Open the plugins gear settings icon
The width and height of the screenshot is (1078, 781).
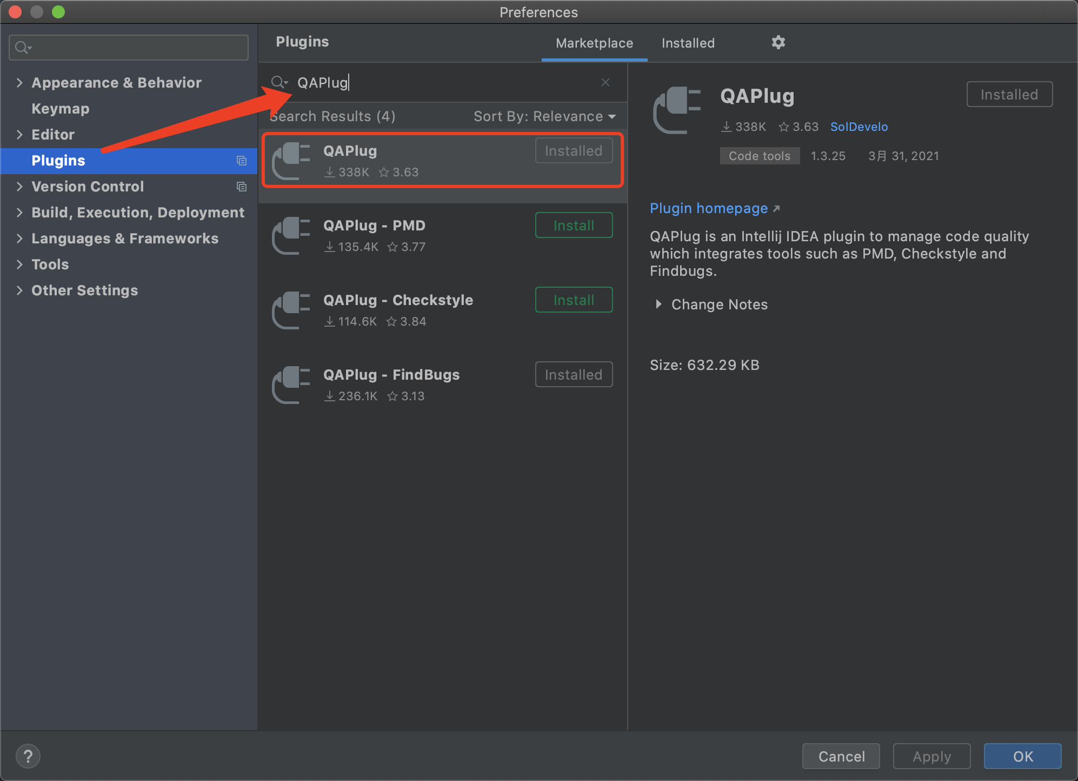tap(778, 42)
